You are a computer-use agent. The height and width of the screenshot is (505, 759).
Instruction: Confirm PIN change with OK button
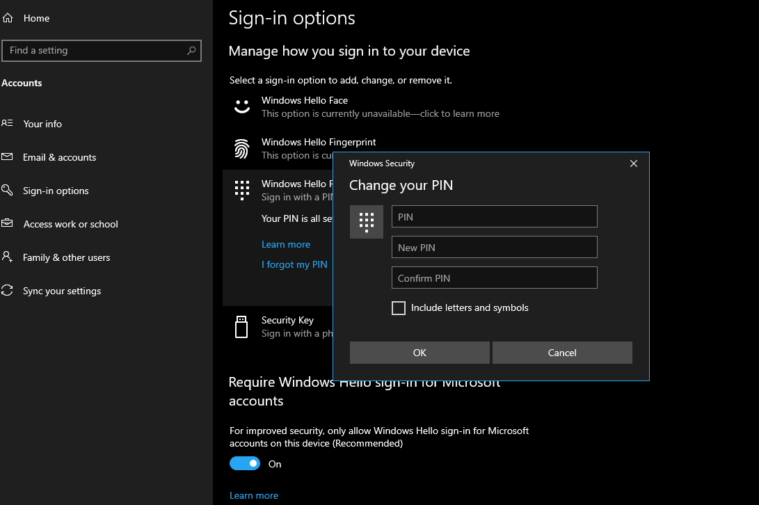point(420,353)
